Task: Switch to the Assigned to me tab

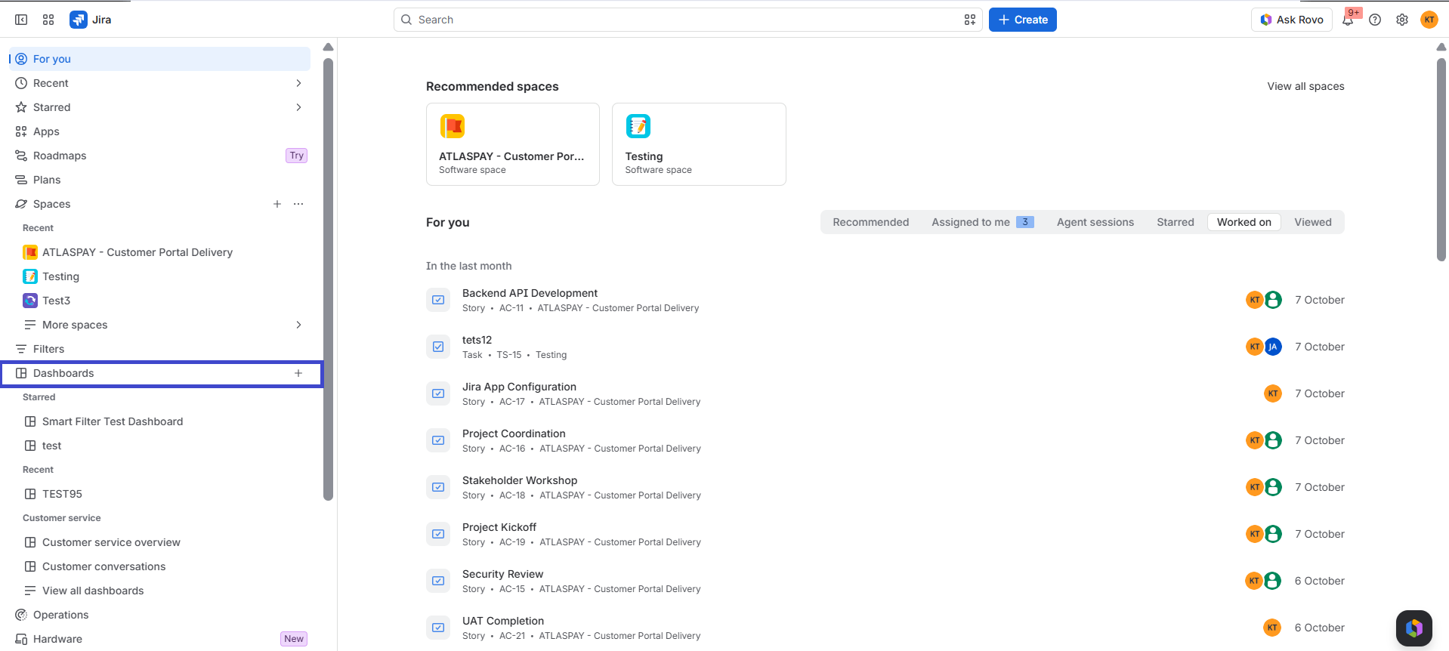Action: [982, 222]
